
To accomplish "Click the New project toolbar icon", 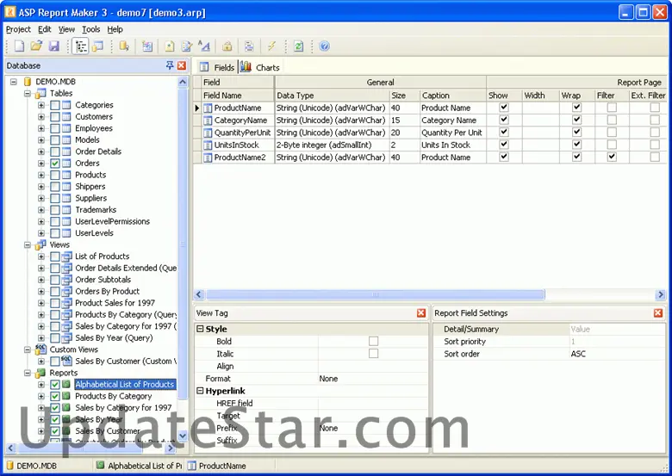I will coord(19,46).
